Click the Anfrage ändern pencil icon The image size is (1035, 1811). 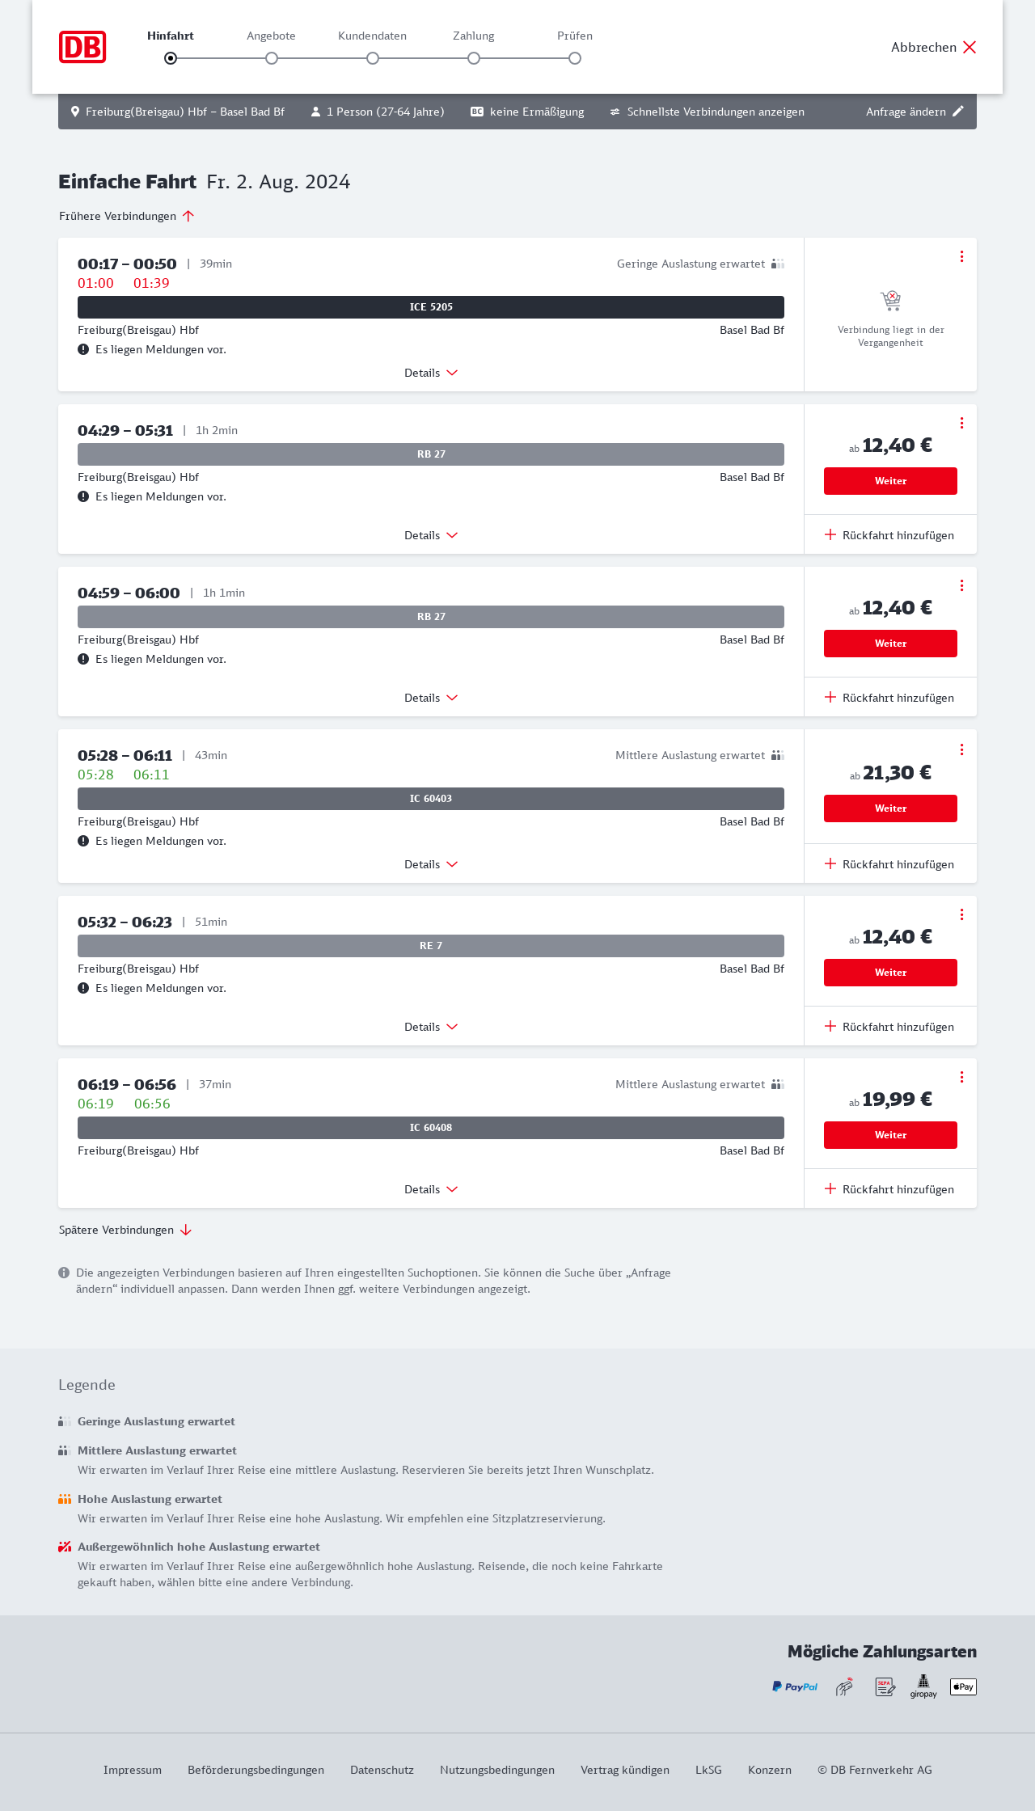(x=958, y=112)
